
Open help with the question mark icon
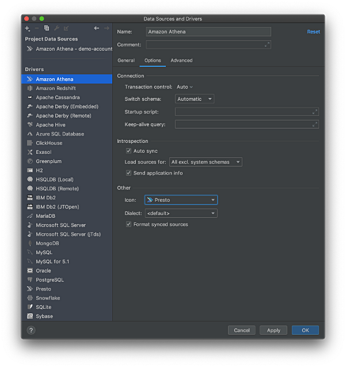point(31,330)
